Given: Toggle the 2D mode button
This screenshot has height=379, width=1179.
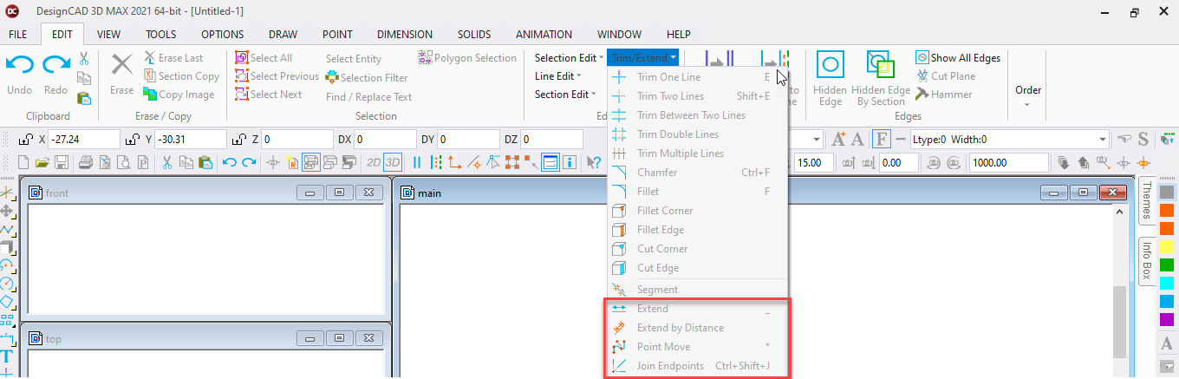Looking at the screenshot, I should [x=374, y=162].
